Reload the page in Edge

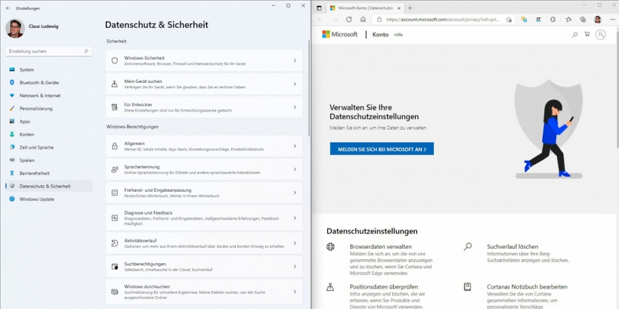pyautogui.click(x=348, y=19)
